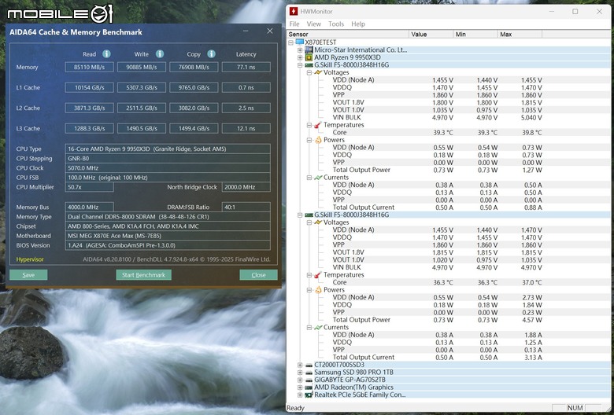
Task: Expand the AMD Radeon(TM) Graphics node
Action: [x=300, y=387]
